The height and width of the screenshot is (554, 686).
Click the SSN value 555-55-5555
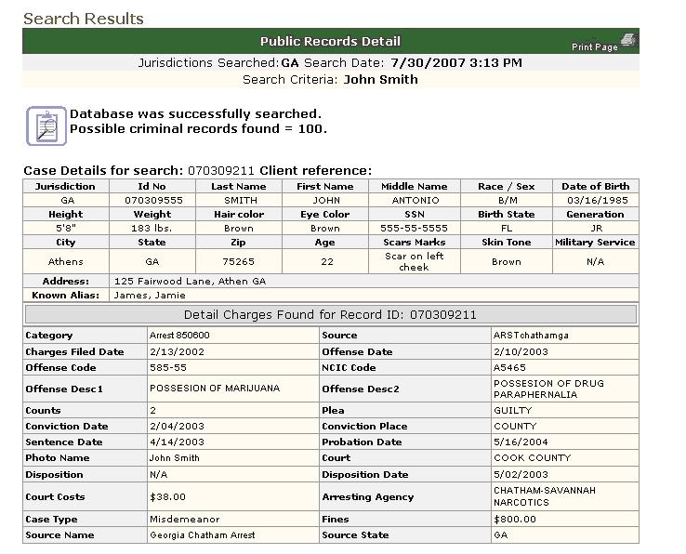pos(414,228)
